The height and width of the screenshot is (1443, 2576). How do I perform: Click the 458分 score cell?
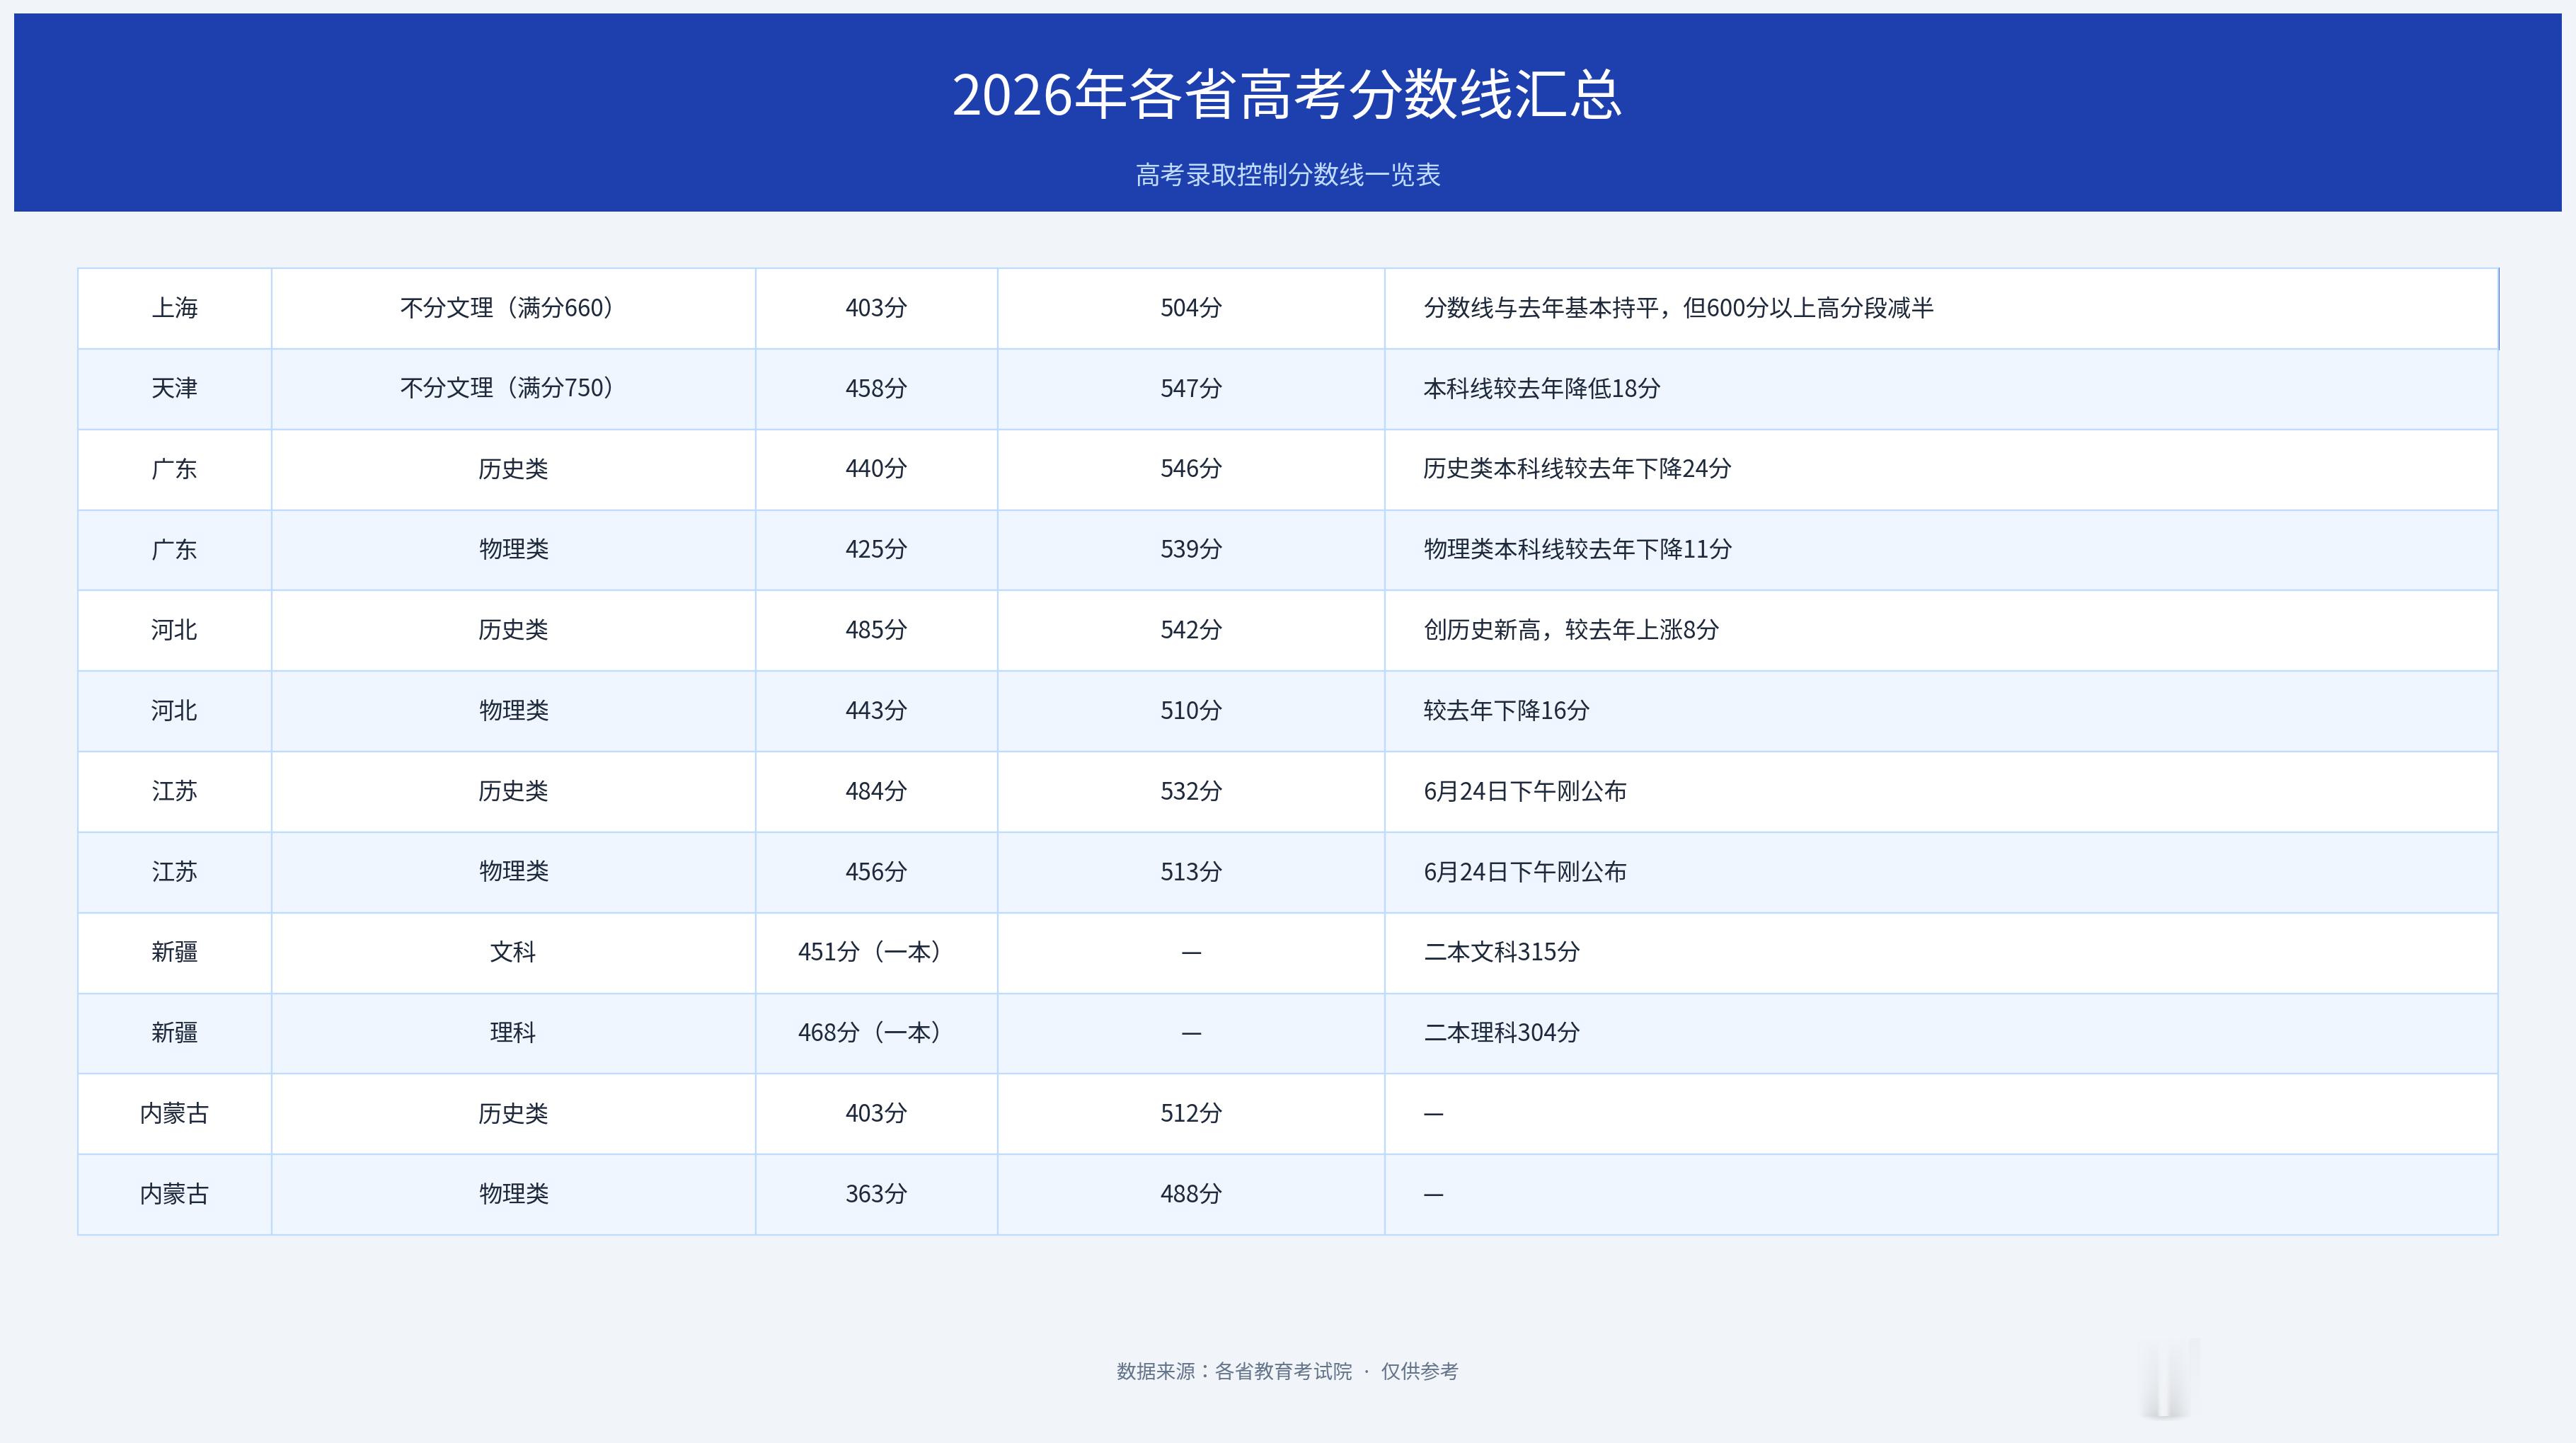click(876, 389)
